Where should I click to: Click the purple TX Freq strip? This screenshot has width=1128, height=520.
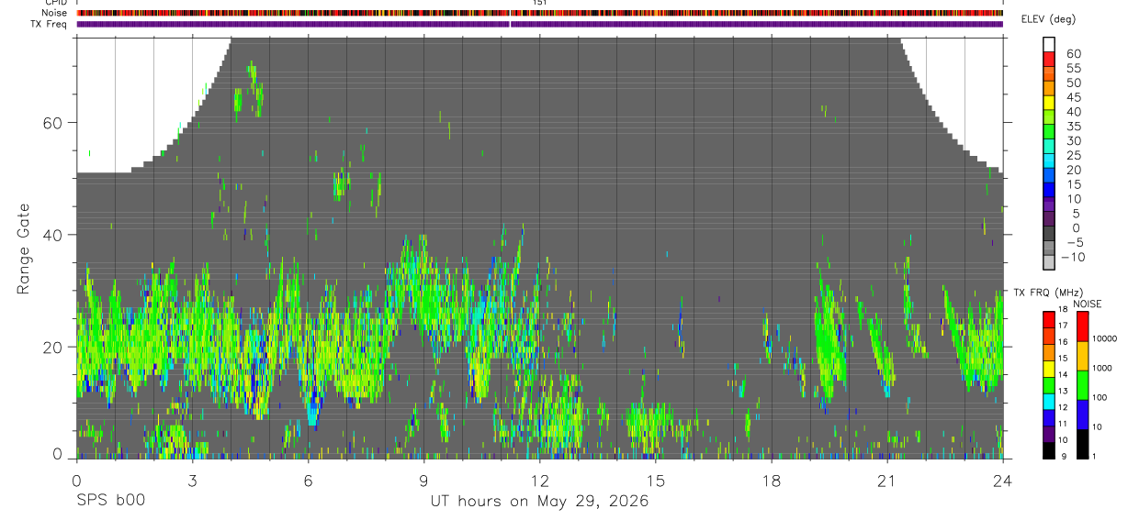[x=540, y=24]
